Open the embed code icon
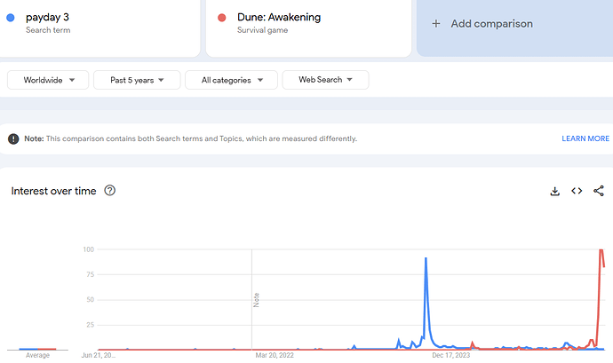 click(577, 191)
